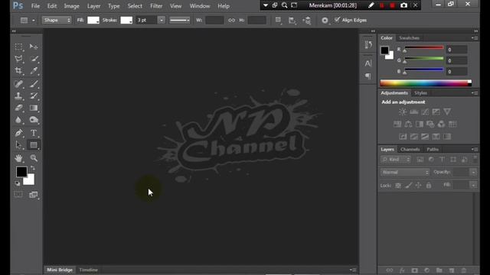Select the History Brush tool
This screenshot has height=275, width=490.
[x=34, y=95]
